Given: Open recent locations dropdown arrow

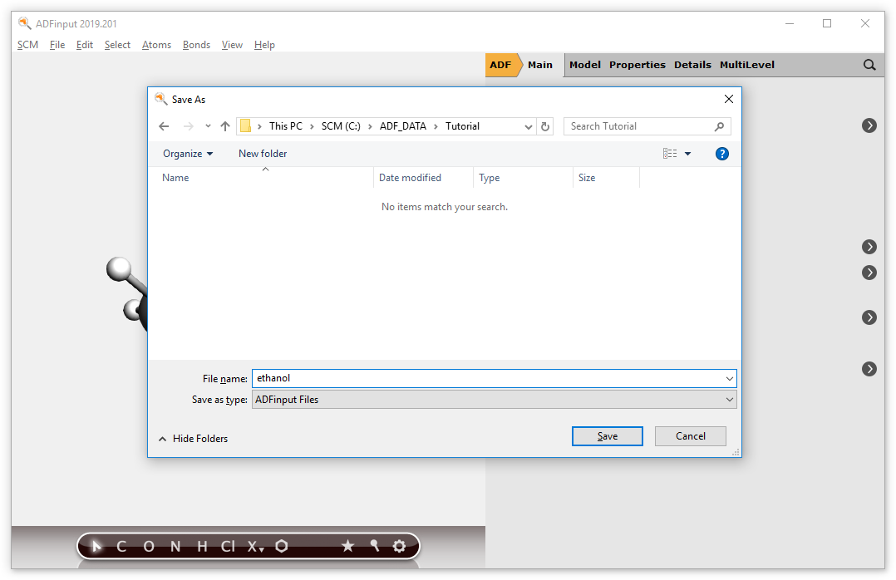Looking at the screenshot, I should tap(208, 126).
